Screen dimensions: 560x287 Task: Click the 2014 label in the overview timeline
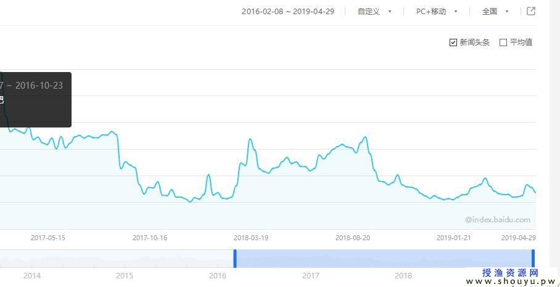(x=32, y=275)
